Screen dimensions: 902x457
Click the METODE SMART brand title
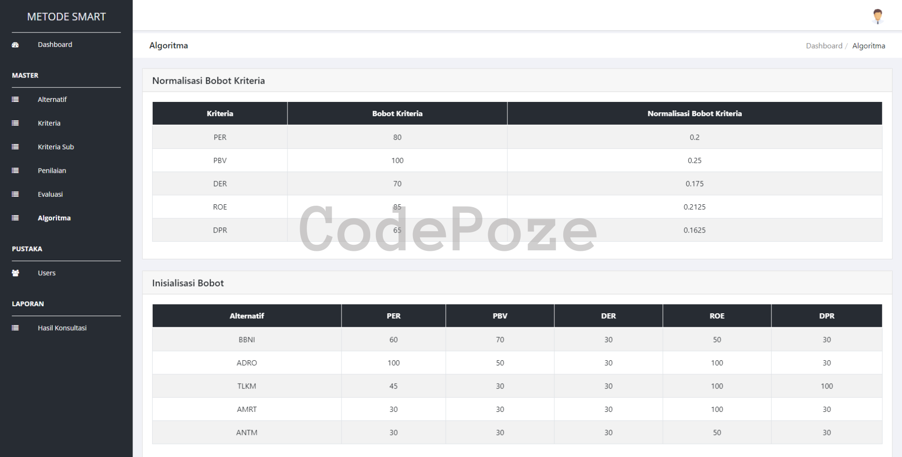pos(66,17)
